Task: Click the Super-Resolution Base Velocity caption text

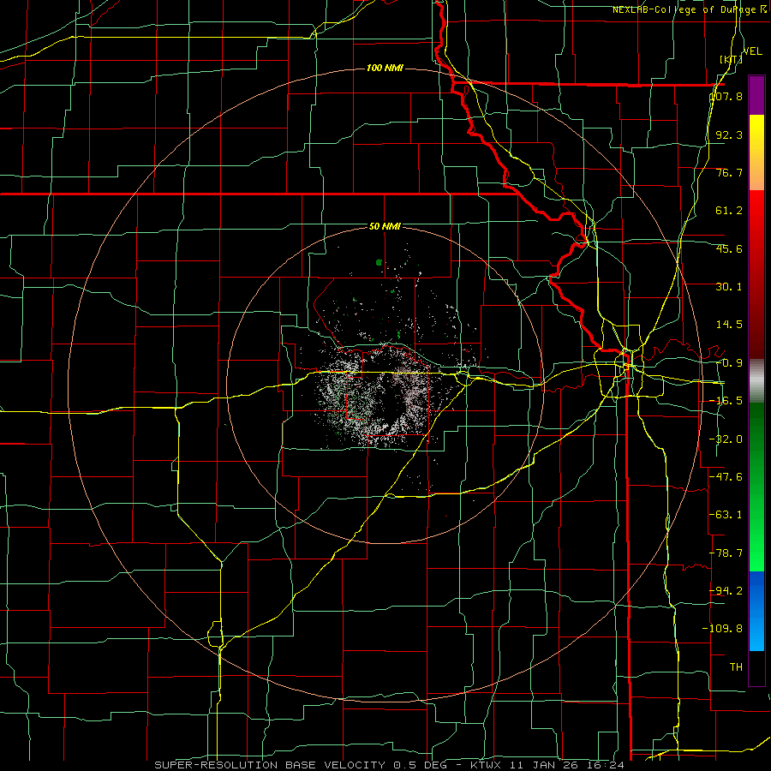Action: 390,765
